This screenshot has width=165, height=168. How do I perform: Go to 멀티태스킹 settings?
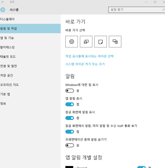pyautogui.click(x=30, y=47)
